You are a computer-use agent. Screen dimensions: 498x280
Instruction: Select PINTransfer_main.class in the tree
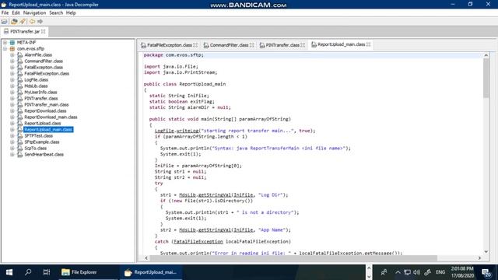tap(47, 105)
